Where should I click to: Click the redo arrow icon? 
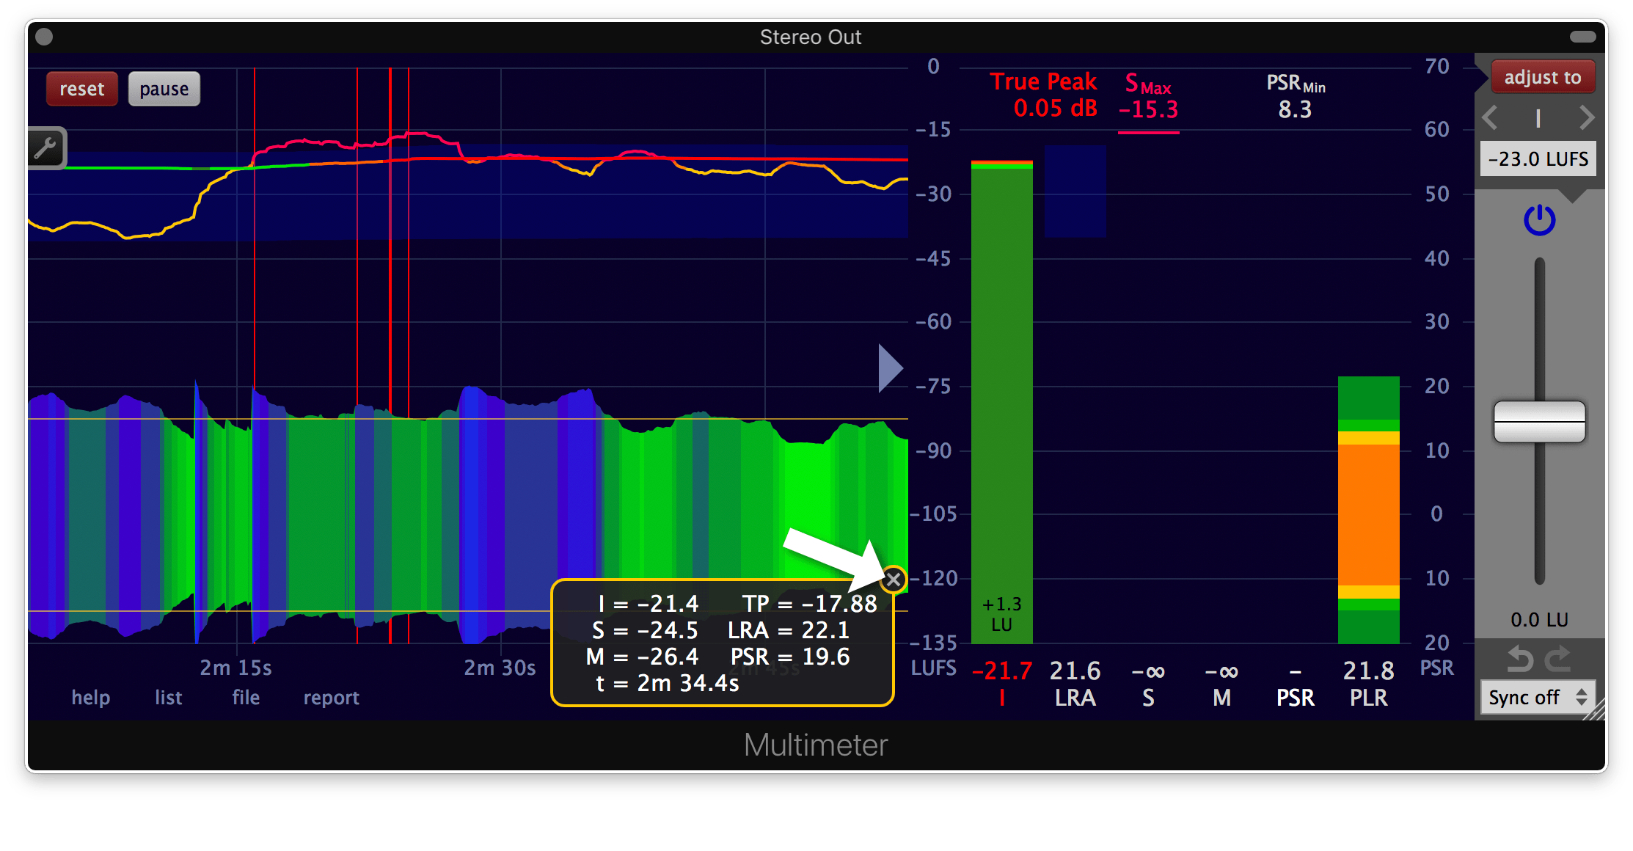[1558, 659]
